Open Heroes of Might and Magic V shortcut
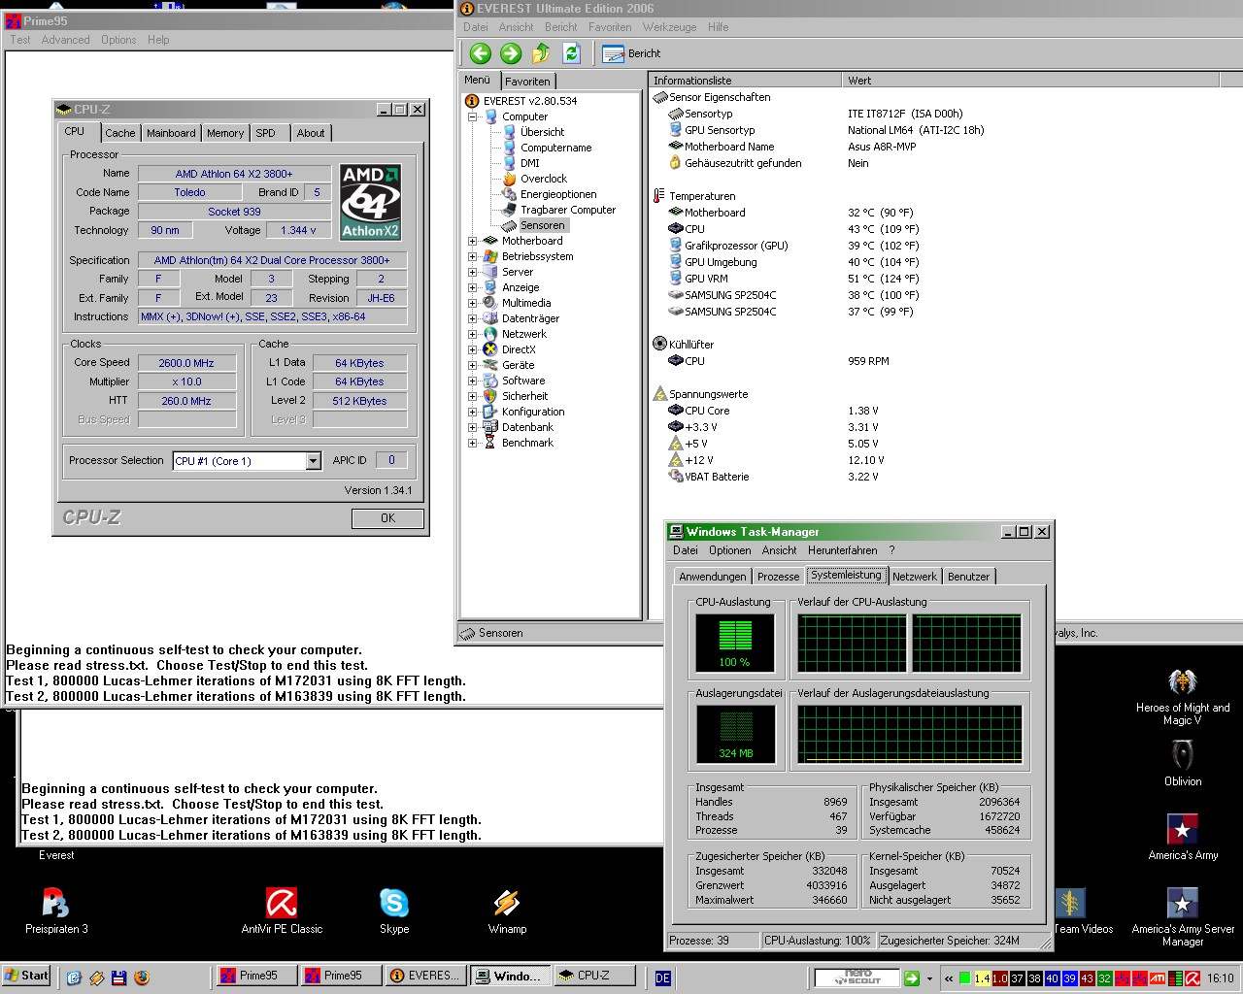1243x994 pixels. [1182, 696]
